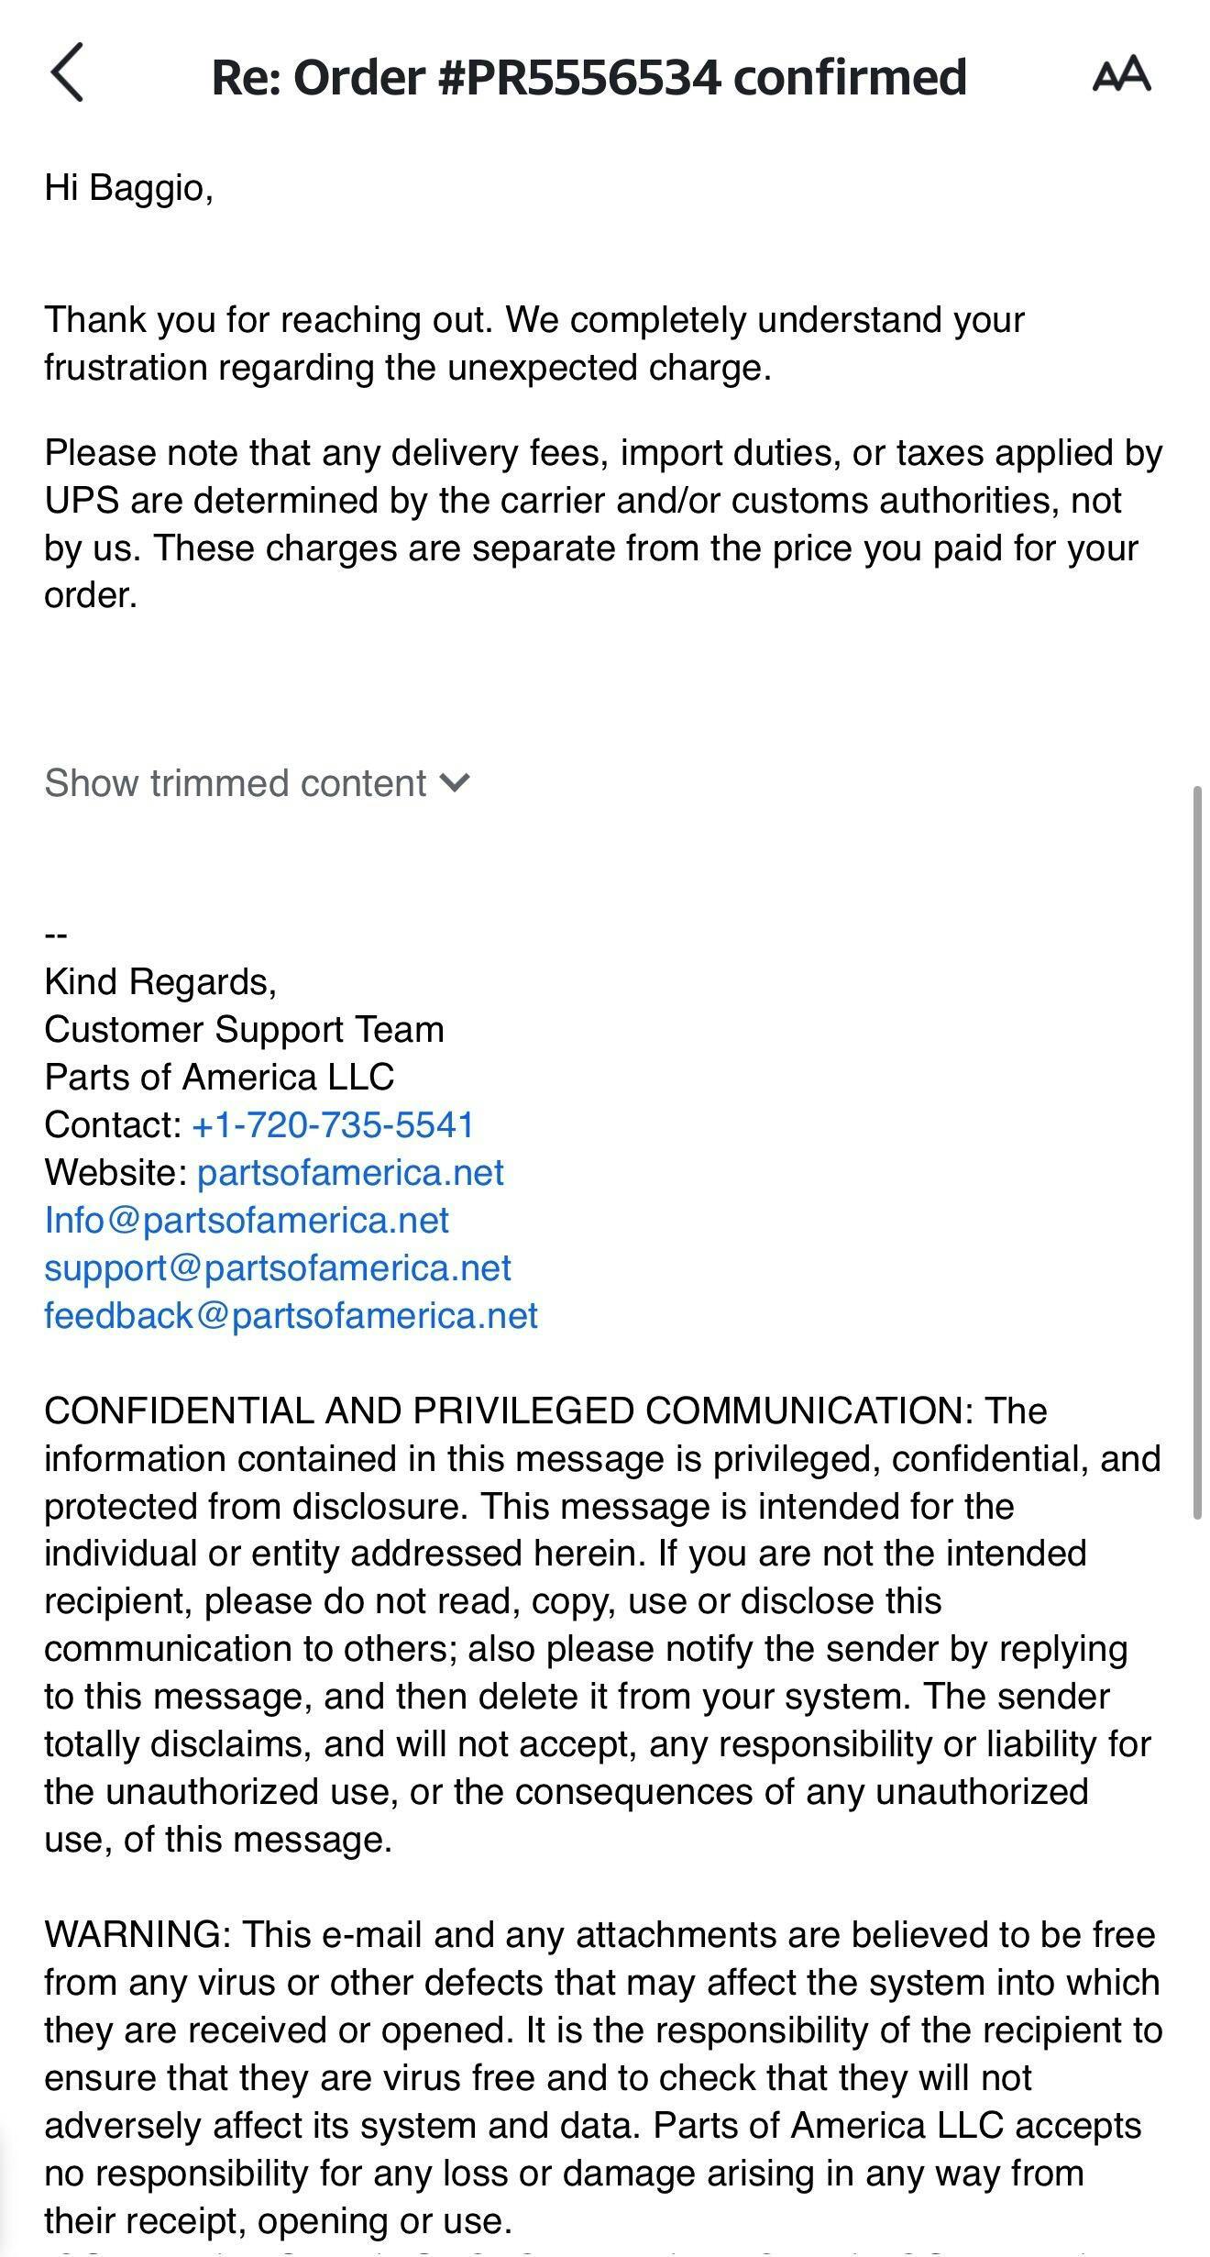Tap the 'Kind Regards,' sign-off line
The image size is (1210, 2257).
point(160,982)
